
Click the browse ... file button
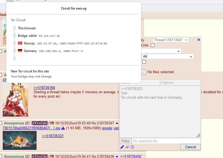coord(144,72)
